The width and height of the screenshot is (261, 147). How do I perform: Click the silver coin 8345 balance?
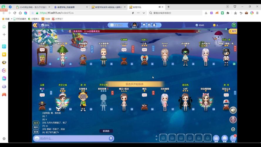200,25
